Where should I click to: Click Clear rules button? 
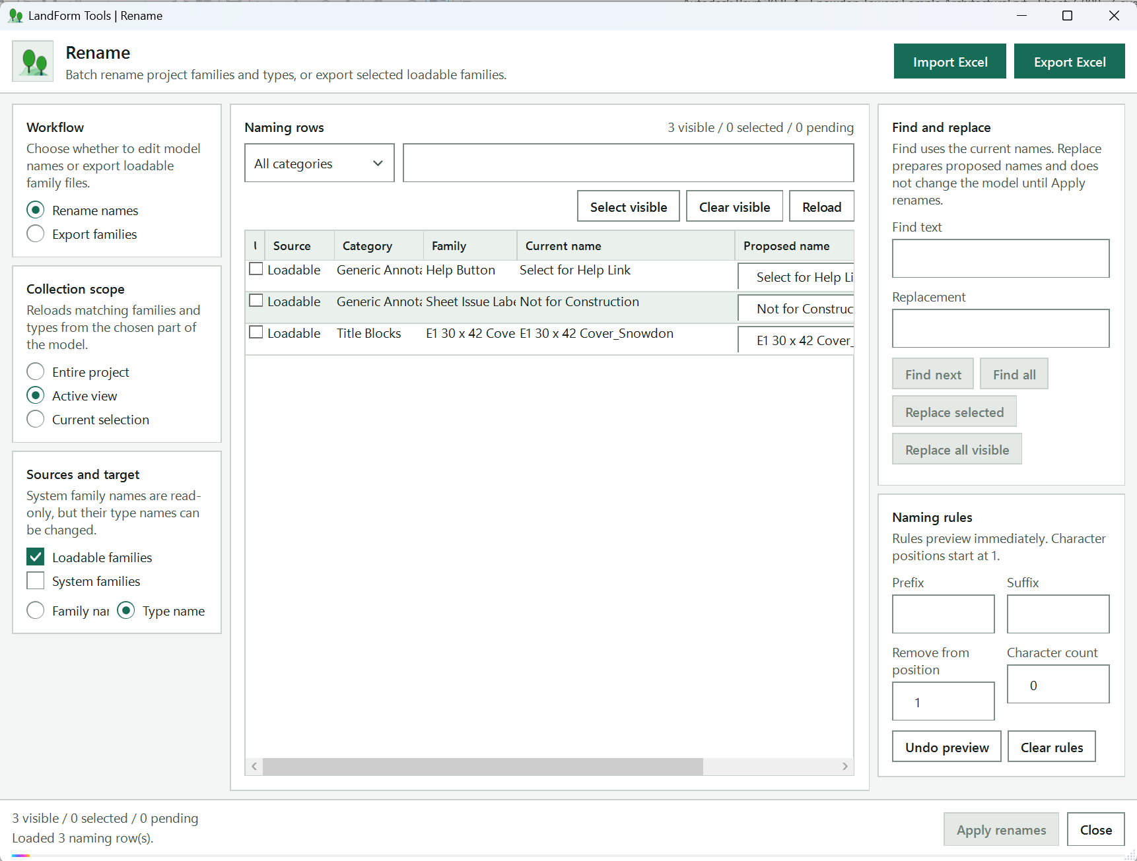[x=1052, y=747]
